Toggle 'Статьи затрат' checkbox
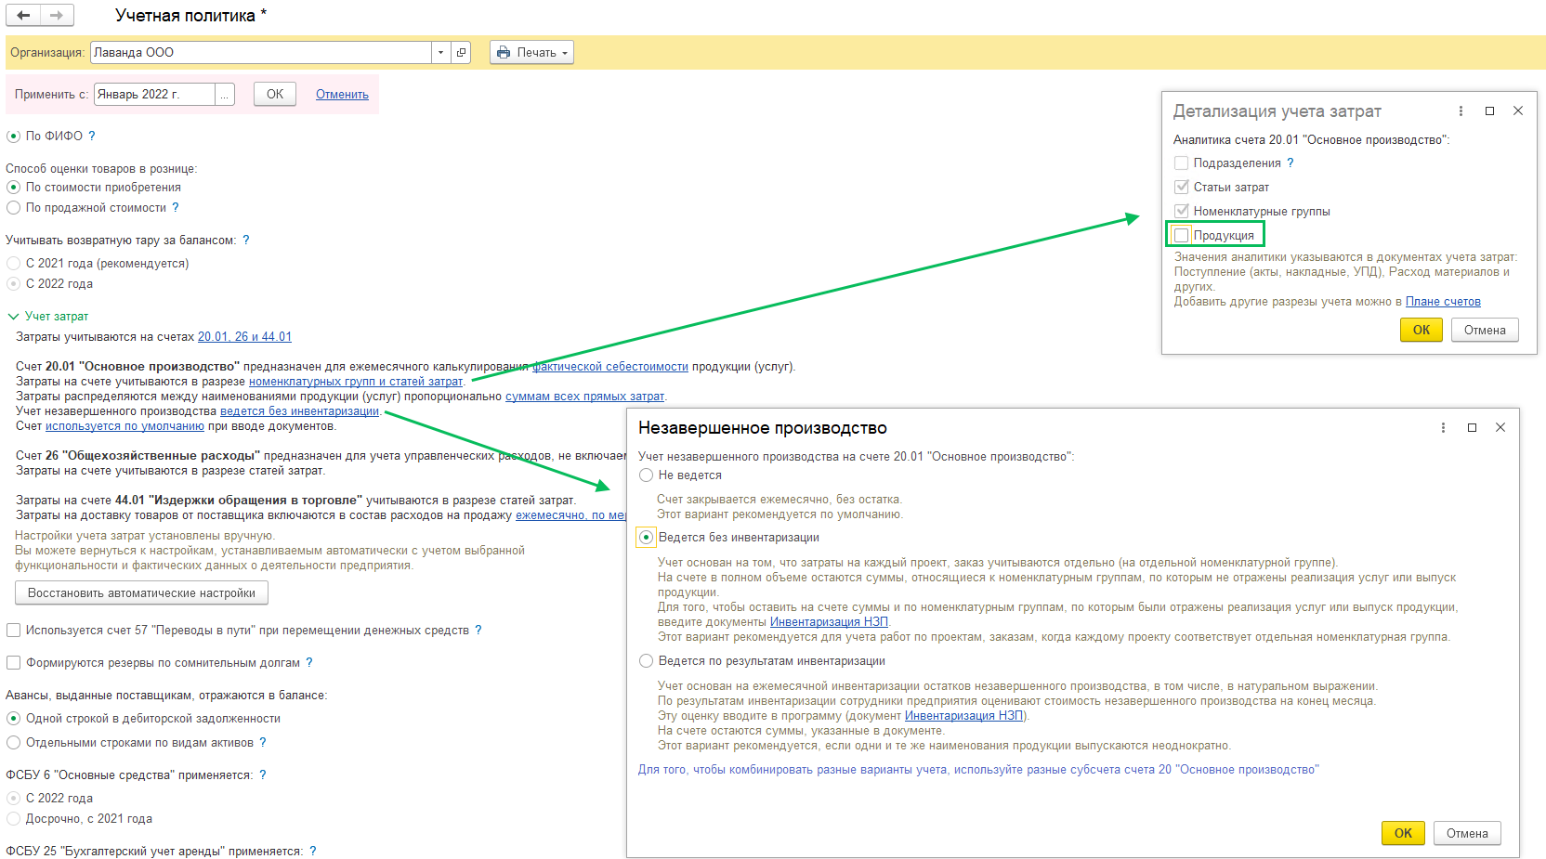The image size is (1546, 859). pyautogui.click(x=1182, y=187)
